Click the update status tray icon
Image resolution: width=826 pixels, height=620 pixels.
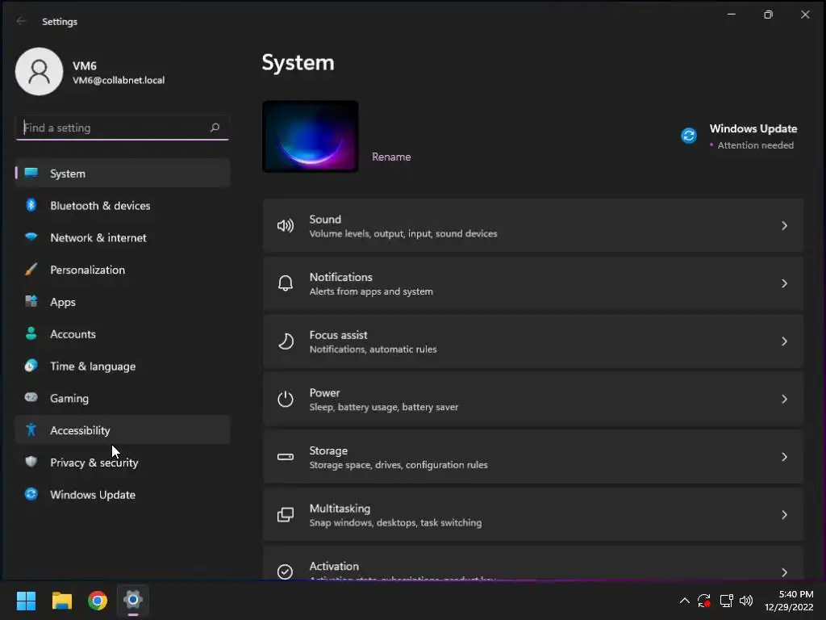(703, 601)
